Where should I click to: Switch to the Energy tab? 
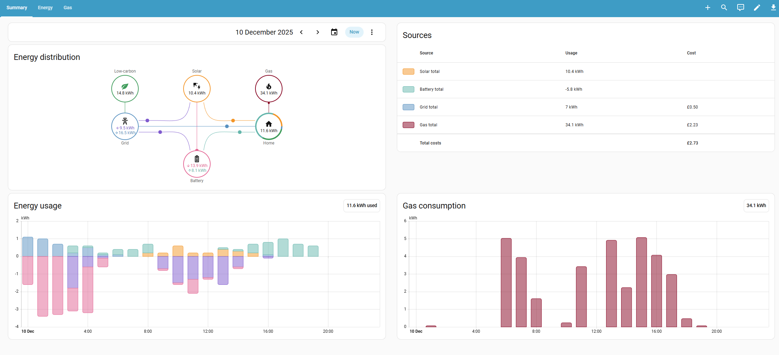pos(45,8)
